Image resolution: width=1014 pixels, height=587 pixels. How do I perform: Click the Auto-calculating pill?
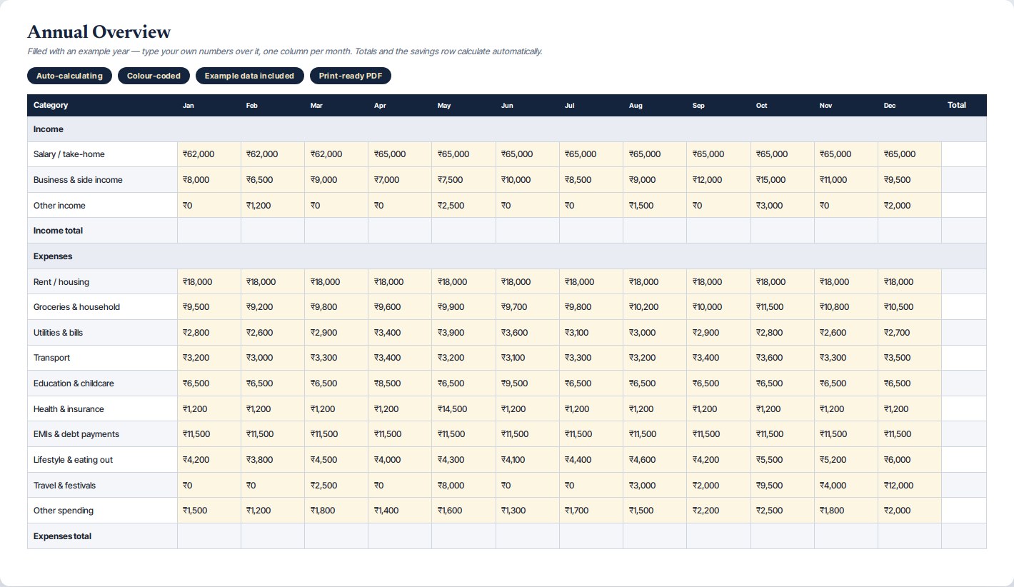click(x=69, y=76)
